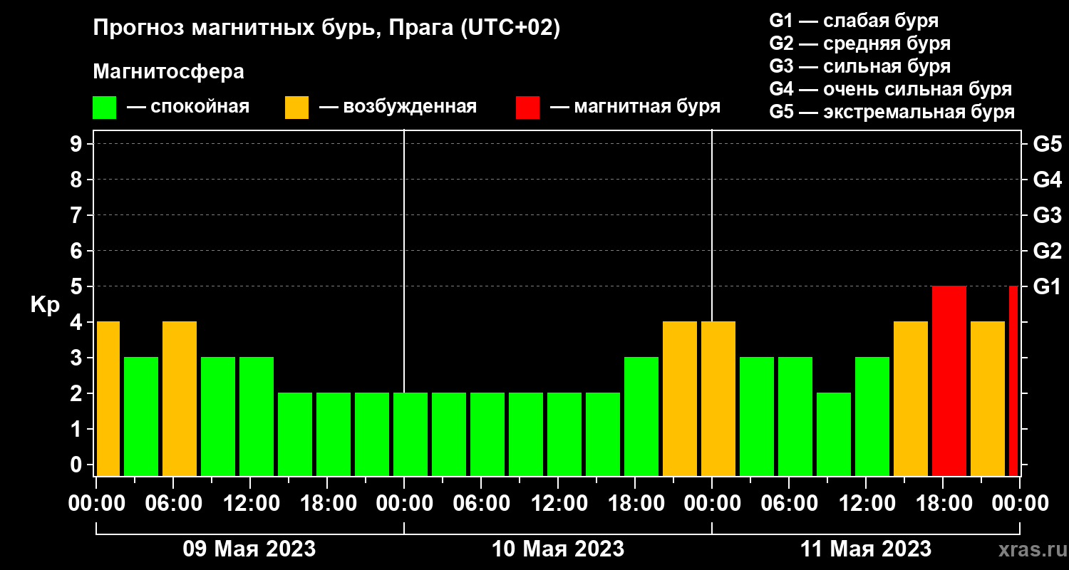The width and height of the screenshot is (1069, 570).
Task: Select the chart title 'Прогноз магнитных бурь, Прага (UTC+02)'
Action: (x=327, y=28)
